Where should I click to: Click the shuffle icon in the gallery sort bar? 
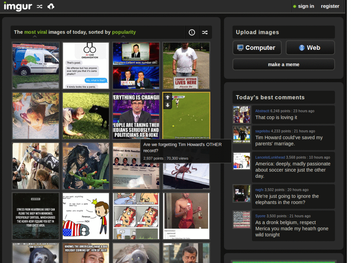[x=205, y=32]
